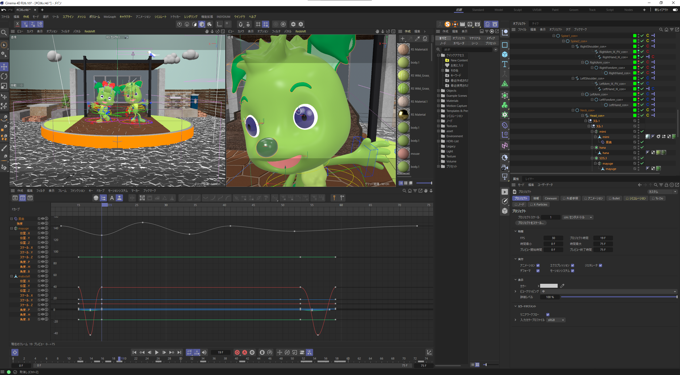Click the Go to end frame button
The height and width of the screenshot is (375, 680).
click(180, 352)
